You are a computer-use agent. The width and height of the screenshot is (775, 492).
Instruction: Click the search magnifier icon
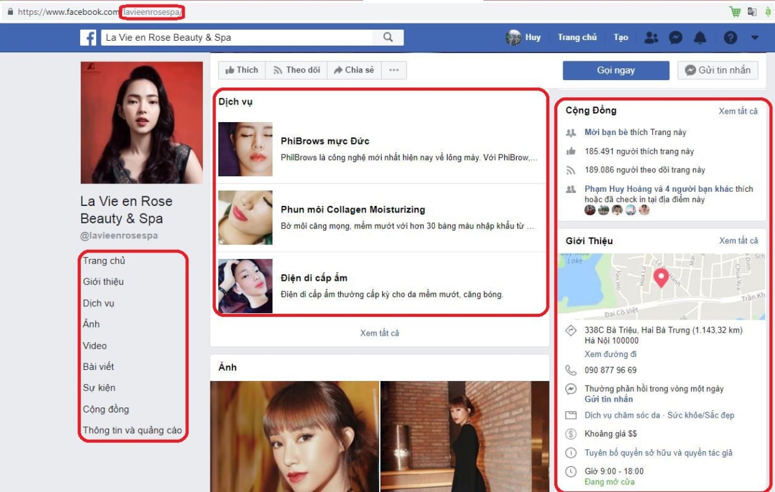pos(388,37)
